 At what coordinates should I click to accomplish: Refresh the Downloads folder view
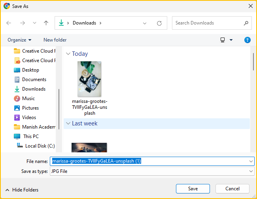[x=159, y=23]
